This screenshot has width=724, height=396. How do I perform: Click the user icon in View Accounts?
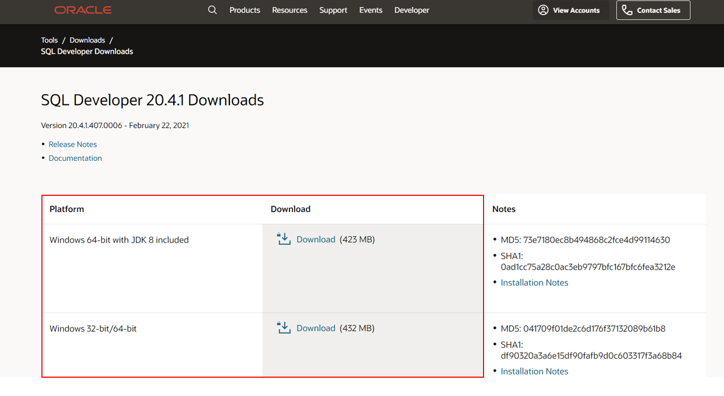(x=543, y=10)
